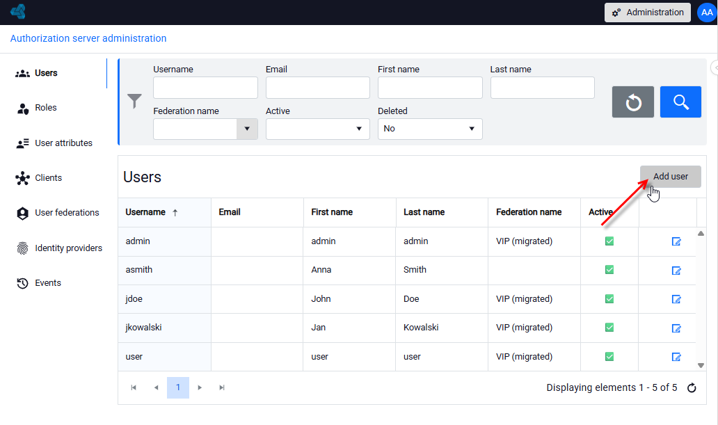Screen dimensions: 718x425
Task: Go to the previous page of users
Action: point(156,387)
